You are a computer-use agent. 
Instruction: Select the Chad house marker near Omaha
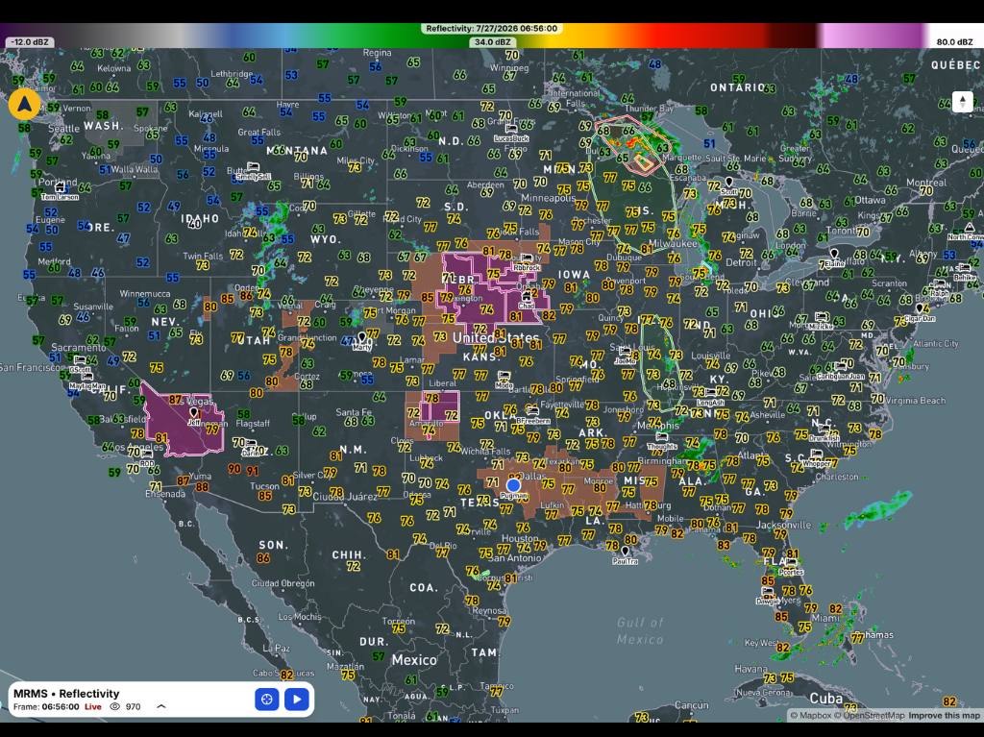pos(526,297)
